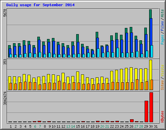Click the orange Sites bar for day 30

(x=152, y=85)
